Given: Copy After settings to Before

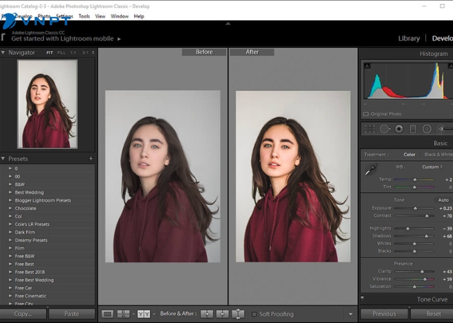Looking at the screenshot, I should [222, 314].
